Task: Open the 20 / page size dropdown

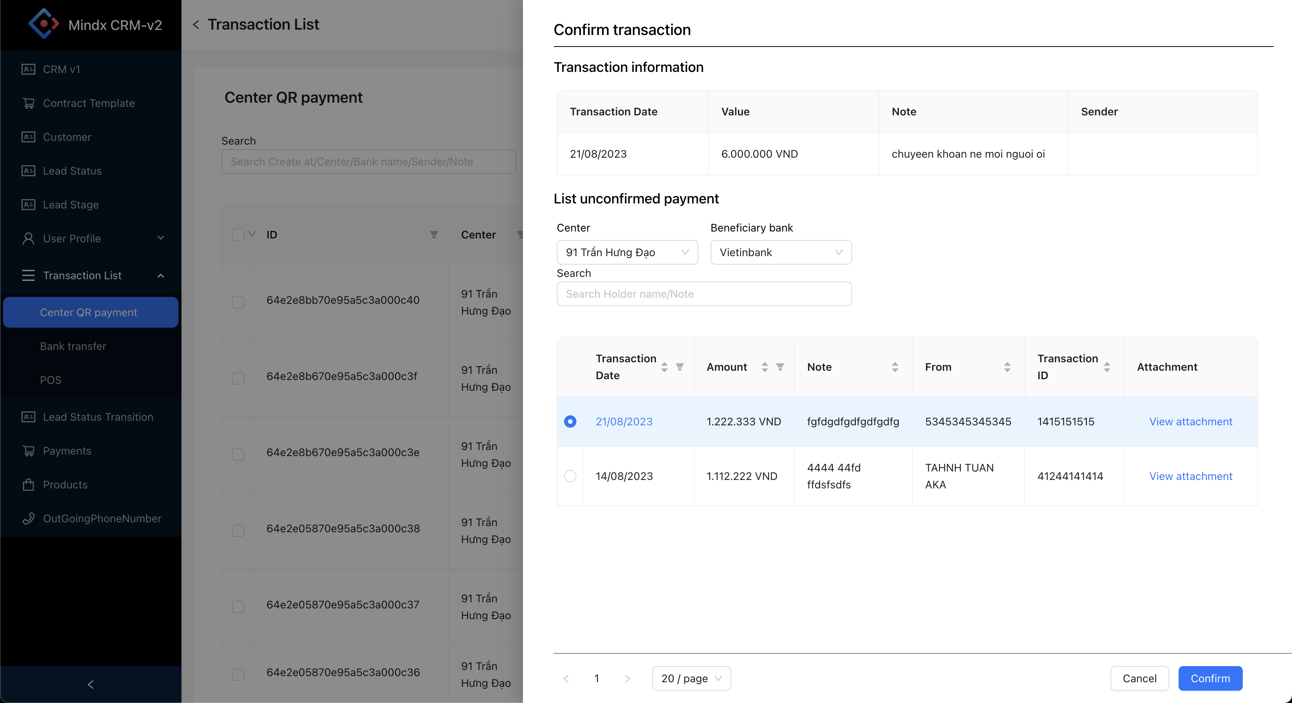Action: point(691,678)
